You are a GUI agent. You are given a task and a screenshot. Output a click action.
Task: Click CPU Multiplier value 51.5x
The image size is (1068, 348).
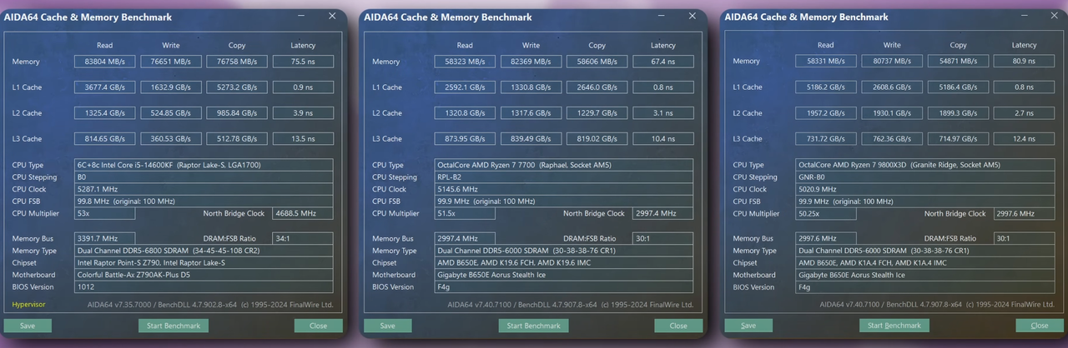click(x=465, y=213)
